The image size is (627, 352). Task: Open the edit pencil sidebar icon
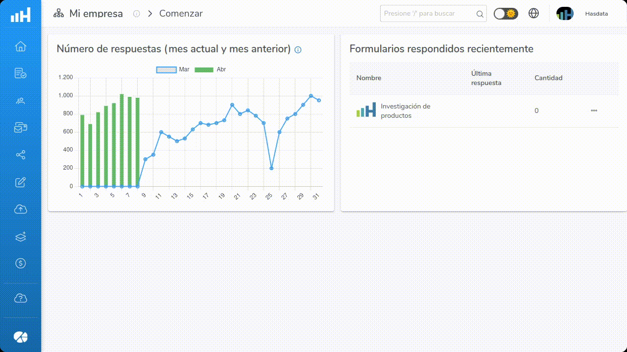[x=21, y=182]
